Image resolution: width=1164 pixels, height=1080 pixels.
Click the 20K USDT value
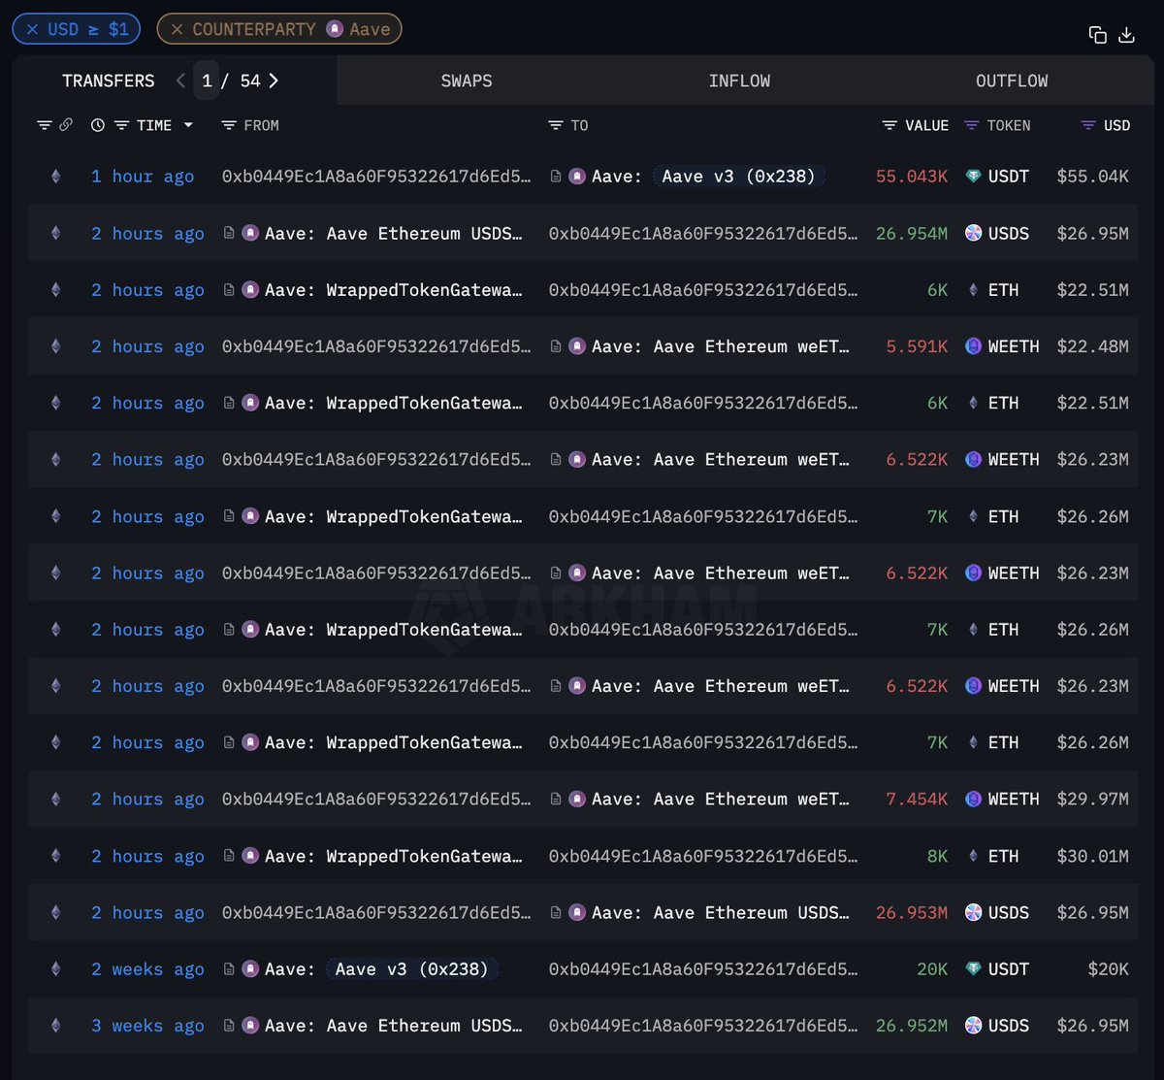932,969
